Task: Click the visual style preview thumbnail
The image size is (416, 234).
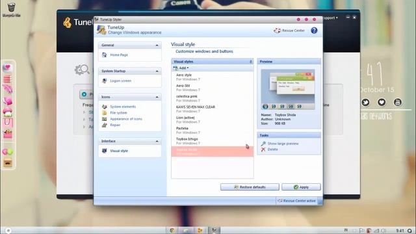Action: click(x=288, y=90)
